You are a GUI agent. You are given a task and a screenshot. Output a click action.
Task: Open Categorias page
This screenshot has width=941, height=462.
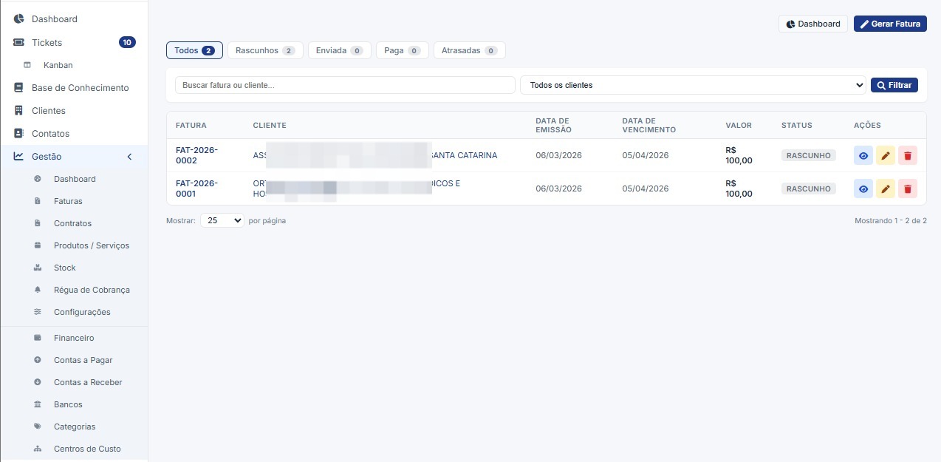coord(74,427)
